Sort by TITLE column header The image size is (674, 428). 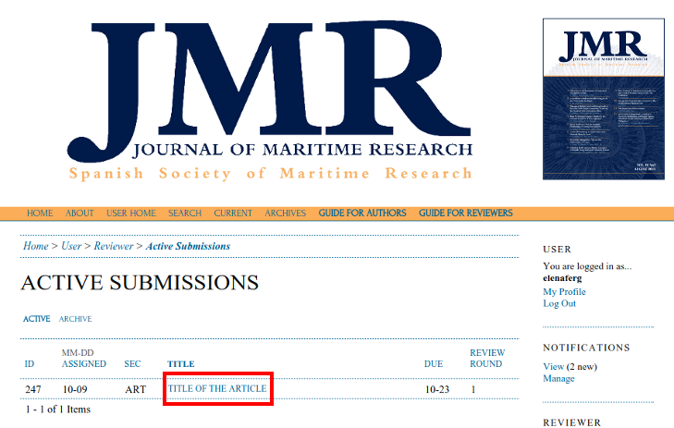(181, 364)
